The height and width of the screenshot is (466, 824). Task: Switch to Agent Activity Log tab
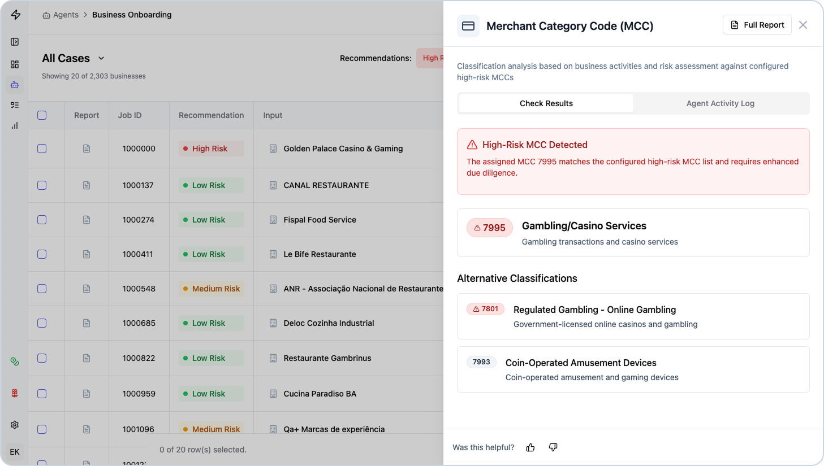pos(720,103)
